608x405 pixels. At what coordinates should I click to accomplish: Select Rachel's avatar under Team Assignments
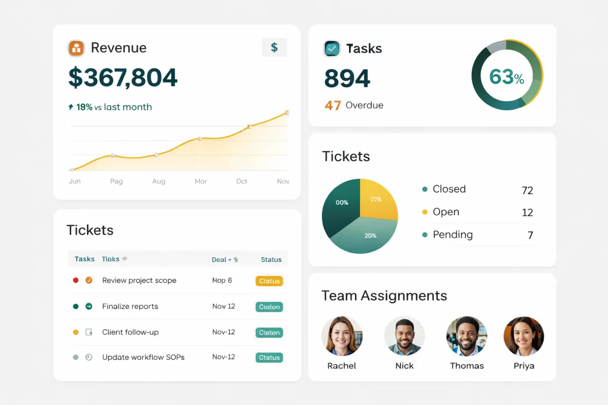tap(342, 336)
